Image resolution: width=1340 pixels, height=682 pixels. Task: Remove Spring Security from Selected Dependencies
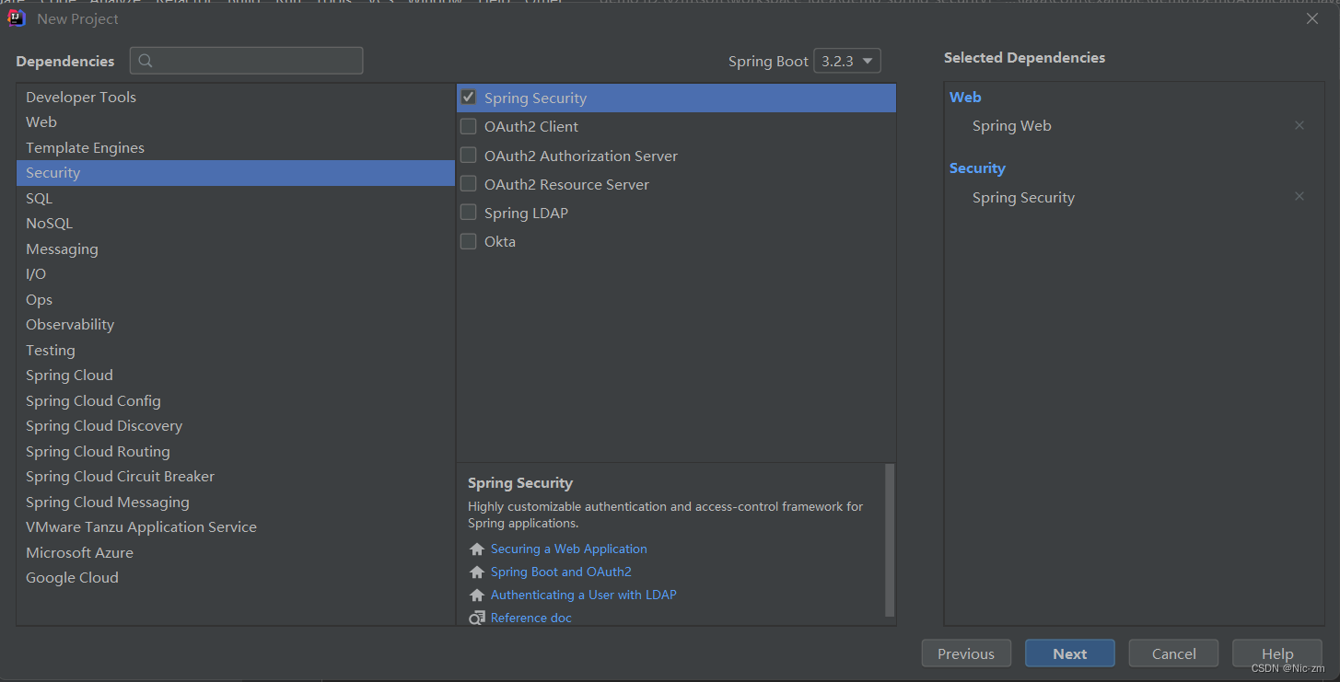(x=1299, y=196)
